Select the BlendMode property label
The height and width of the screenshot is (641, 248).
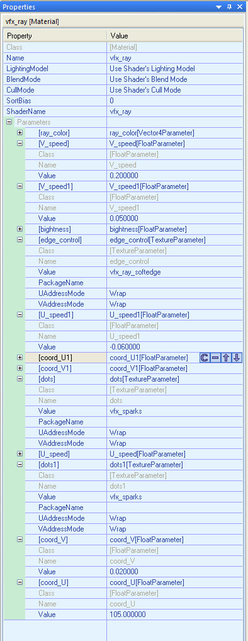tap(23, 79)
